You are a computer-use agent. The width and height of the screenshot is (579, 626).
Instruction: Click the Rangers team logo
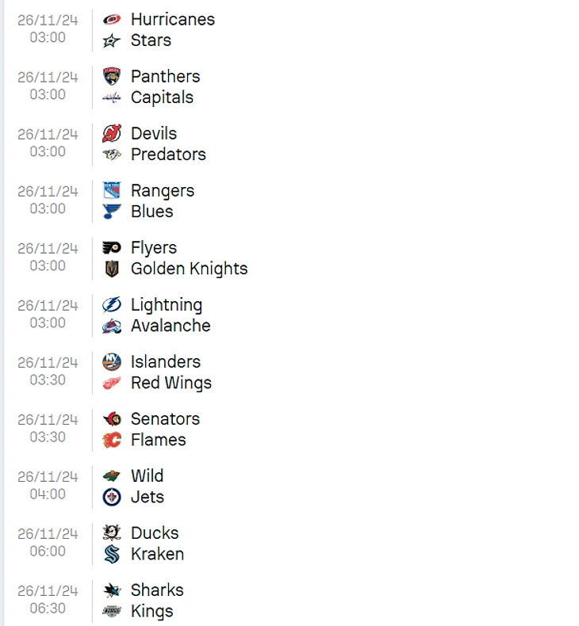tap(112, 191)
